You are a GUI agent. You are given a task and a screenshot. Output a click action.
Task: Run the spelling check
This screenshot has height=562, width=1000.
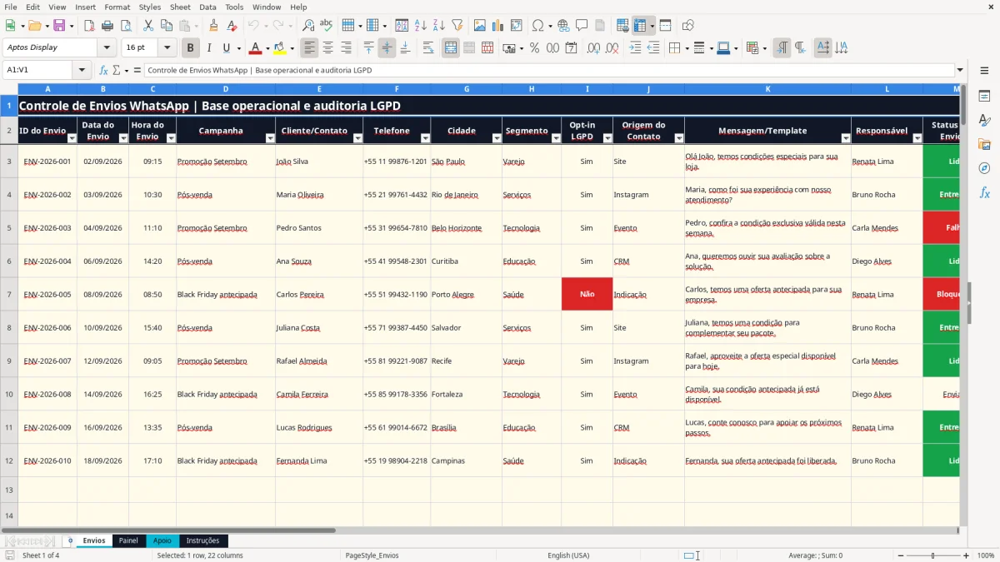point(327,26)
